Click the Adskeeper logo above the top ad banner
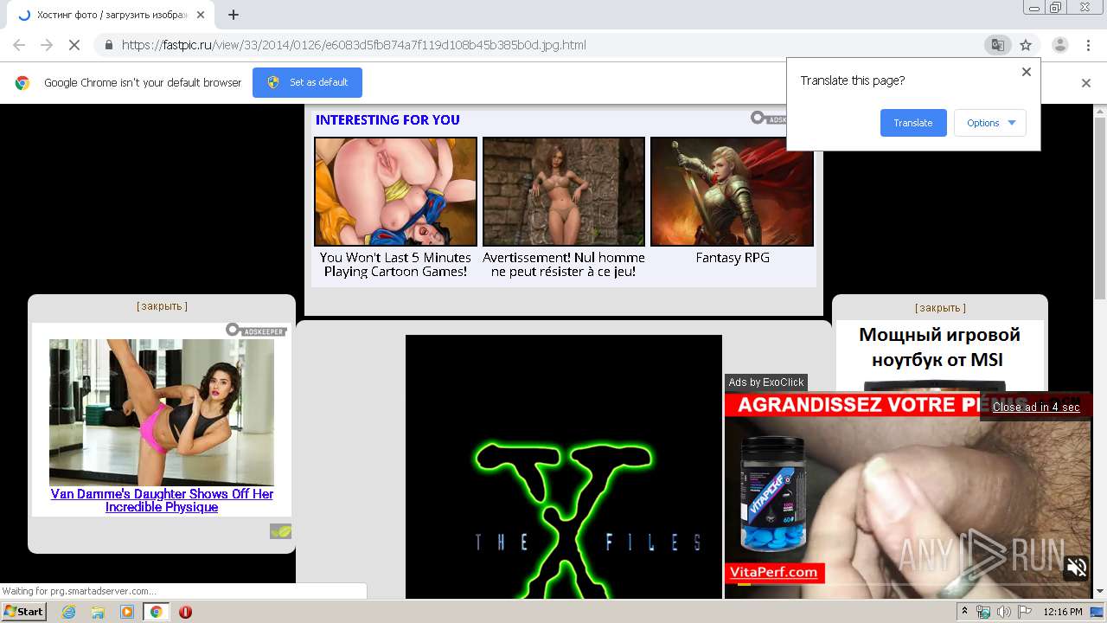1107x623 pixels. [768, 118]
